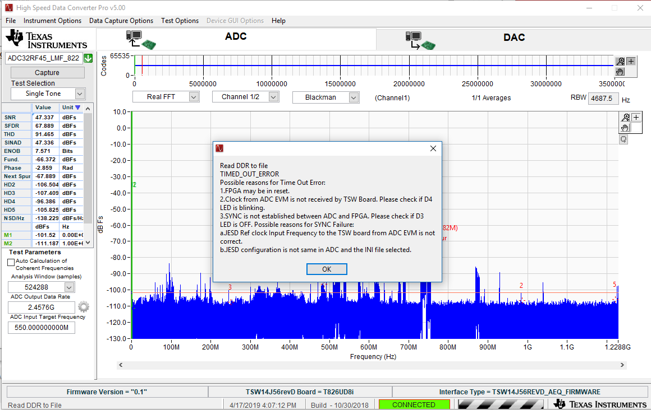651x410 pixels.
Task: Click the red cursor line on the codes plot
Action: pos(142,65)
